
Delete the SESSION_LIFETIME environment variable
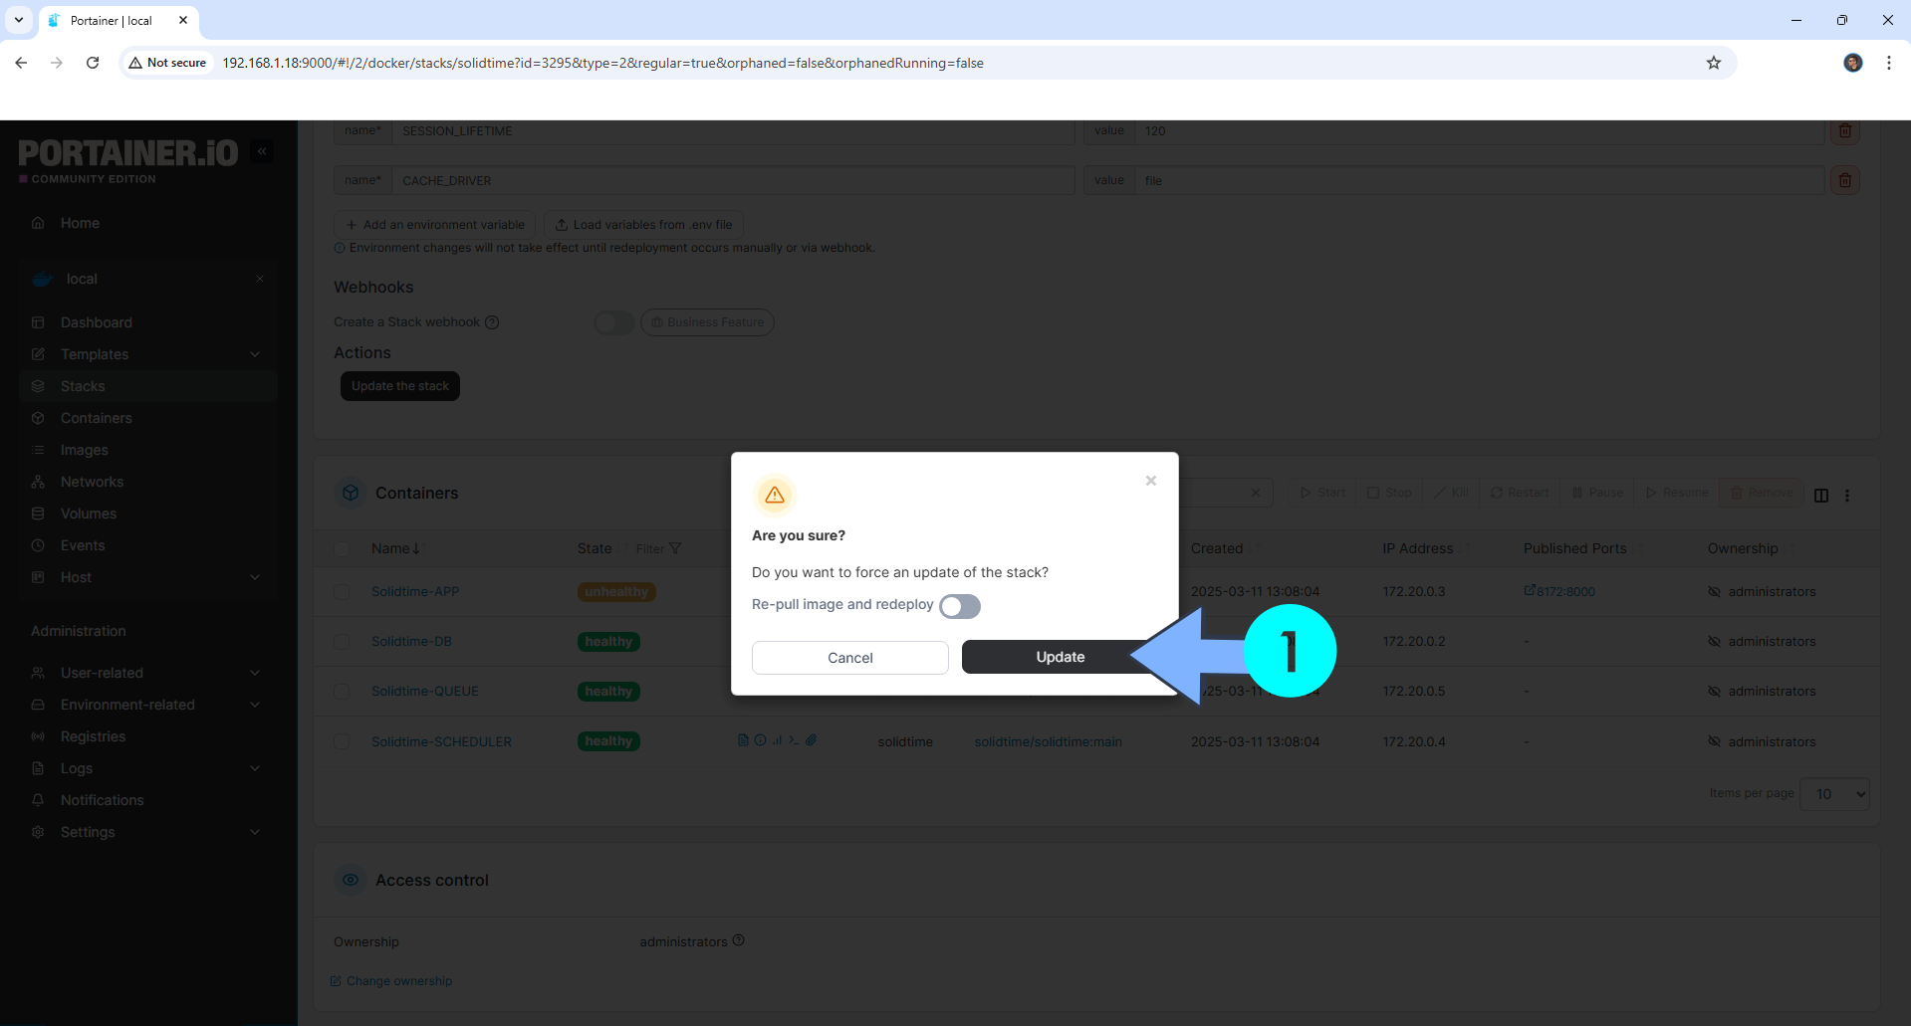1844,131
